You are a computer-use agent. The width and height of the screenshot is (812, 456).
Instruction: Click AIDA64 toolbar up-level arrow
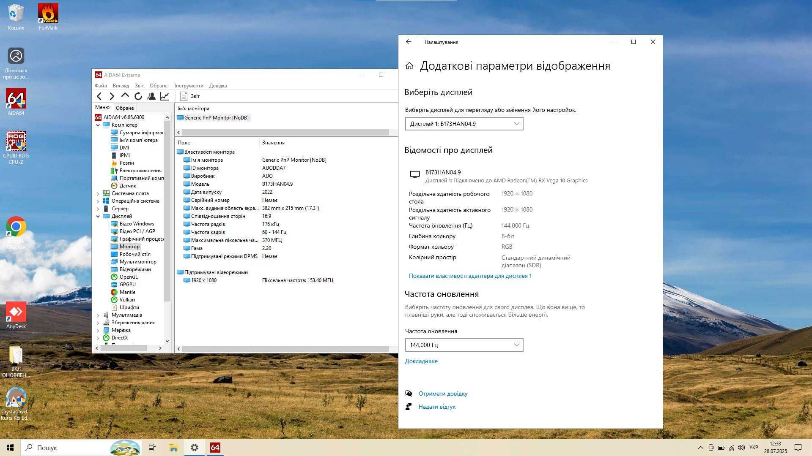coord(125,96)
